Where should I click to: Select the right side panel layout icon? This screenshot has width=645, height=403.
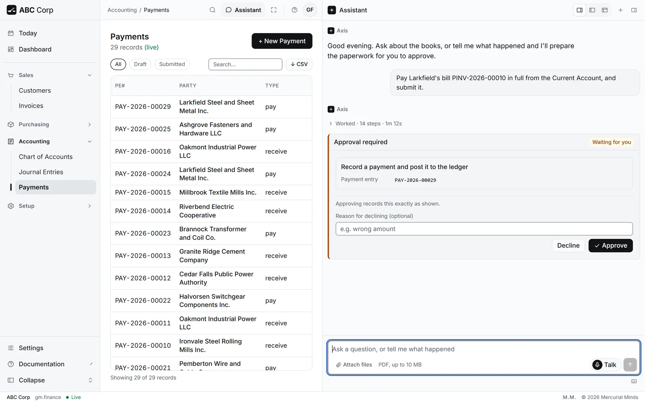(x=580, y=10)
